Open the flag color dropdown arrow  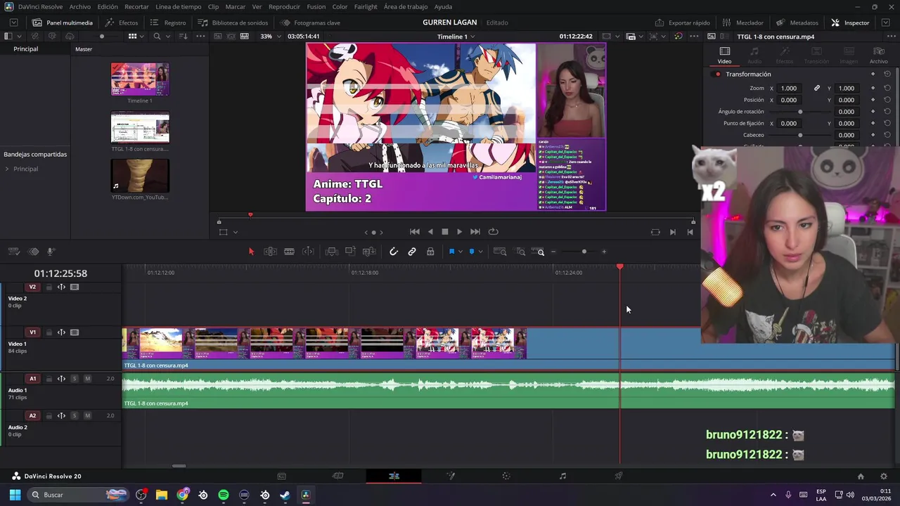click(461, 252)
